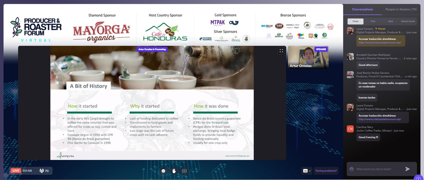Click the 'Artur Ornelas is Presenting' label
Screen dimensions: 424x180
[x=152, y=49]
